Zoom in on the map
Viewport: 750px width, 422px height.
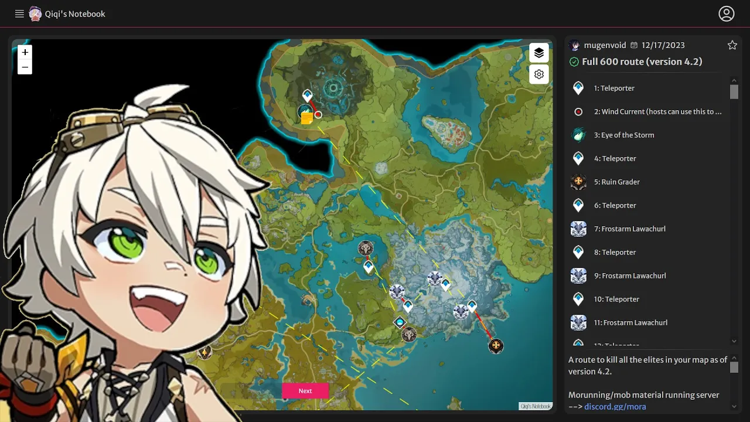25,52
